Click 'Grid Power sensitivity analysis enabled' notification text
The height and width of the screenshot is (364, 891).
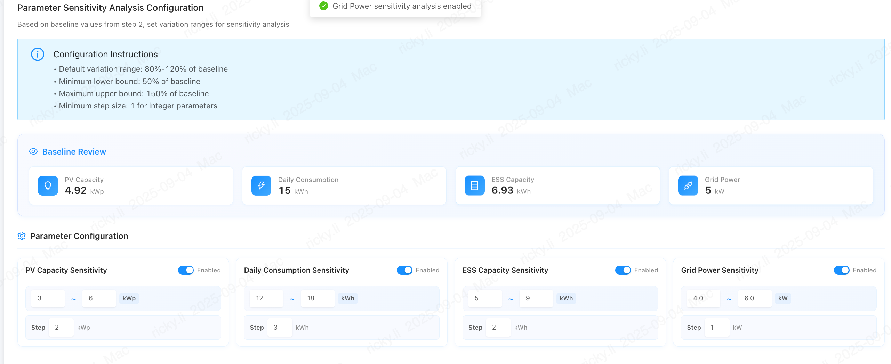coord(402,6)
